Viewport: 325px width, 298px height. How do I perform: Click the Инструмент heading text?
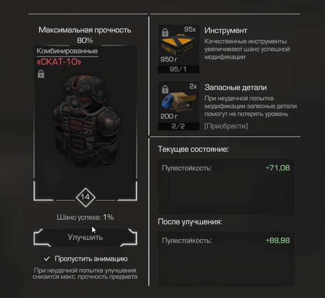click(x=226, y=31)
